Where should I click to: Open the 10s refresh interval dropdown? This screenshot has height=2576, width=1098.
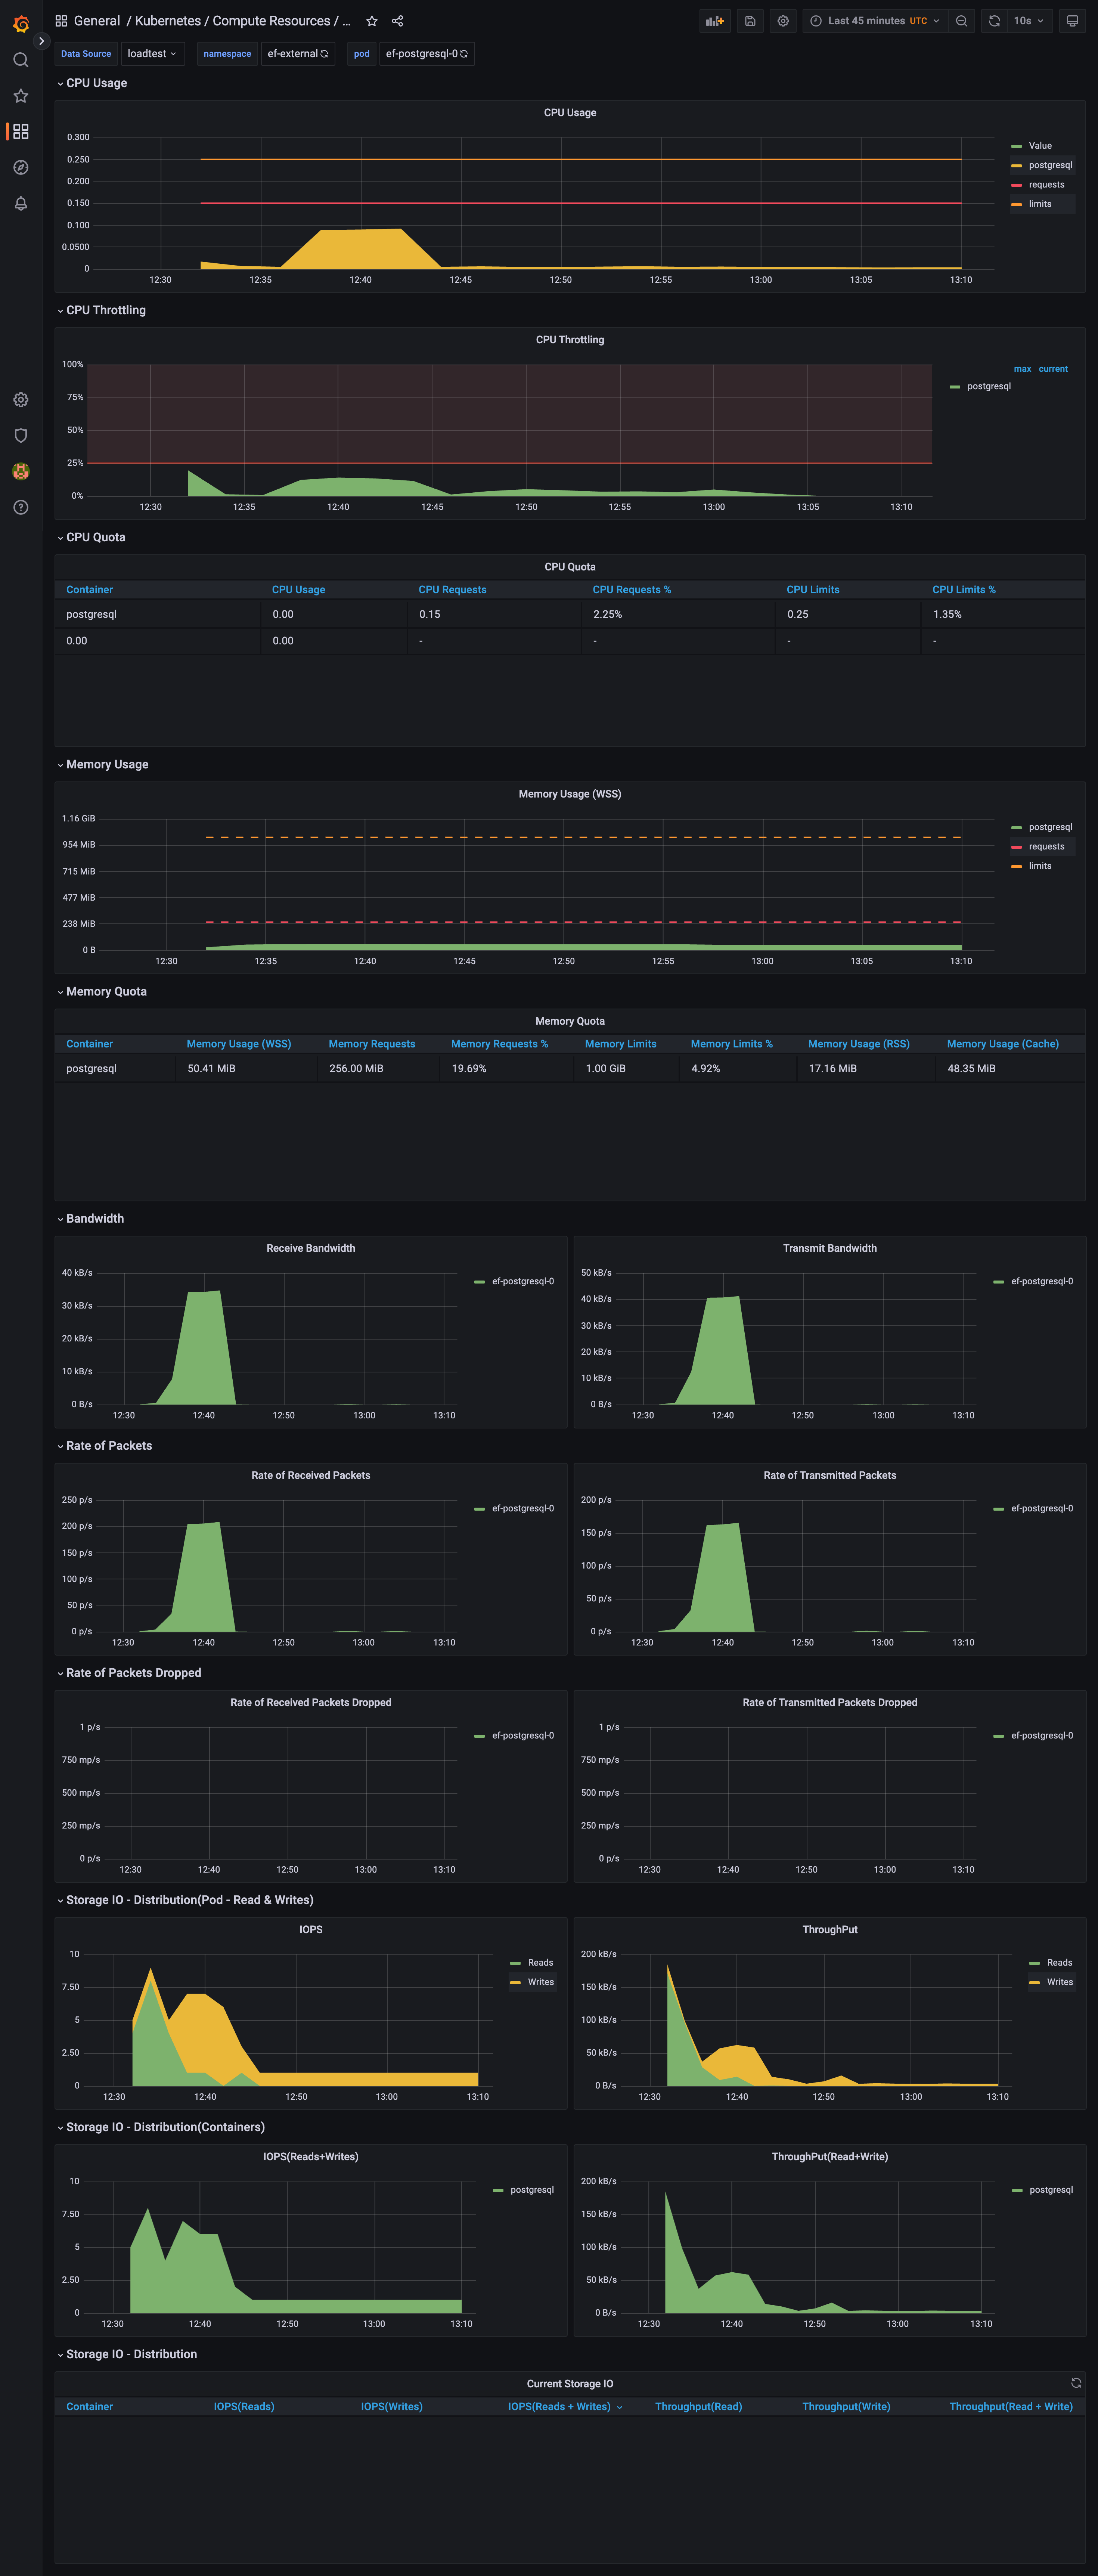pyautogui.click(x=1028, y=21)
